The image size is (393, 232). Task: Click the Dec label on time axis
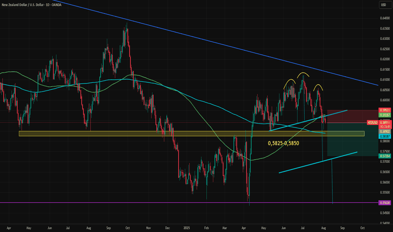click(x=167, y=228)
